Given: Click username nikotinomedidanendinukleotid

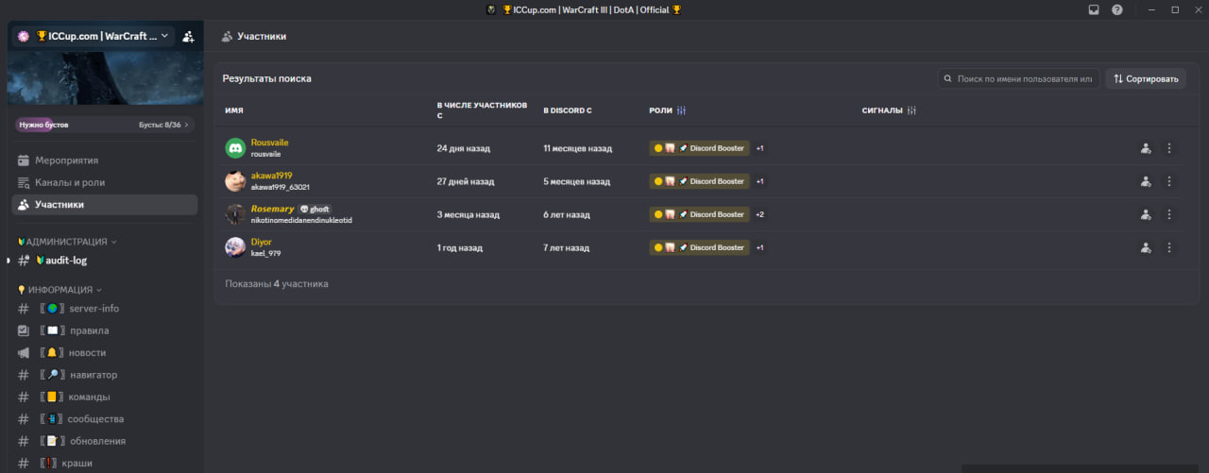Looking at the screenshot, I should pyautogui.click(x=301, y=220).
